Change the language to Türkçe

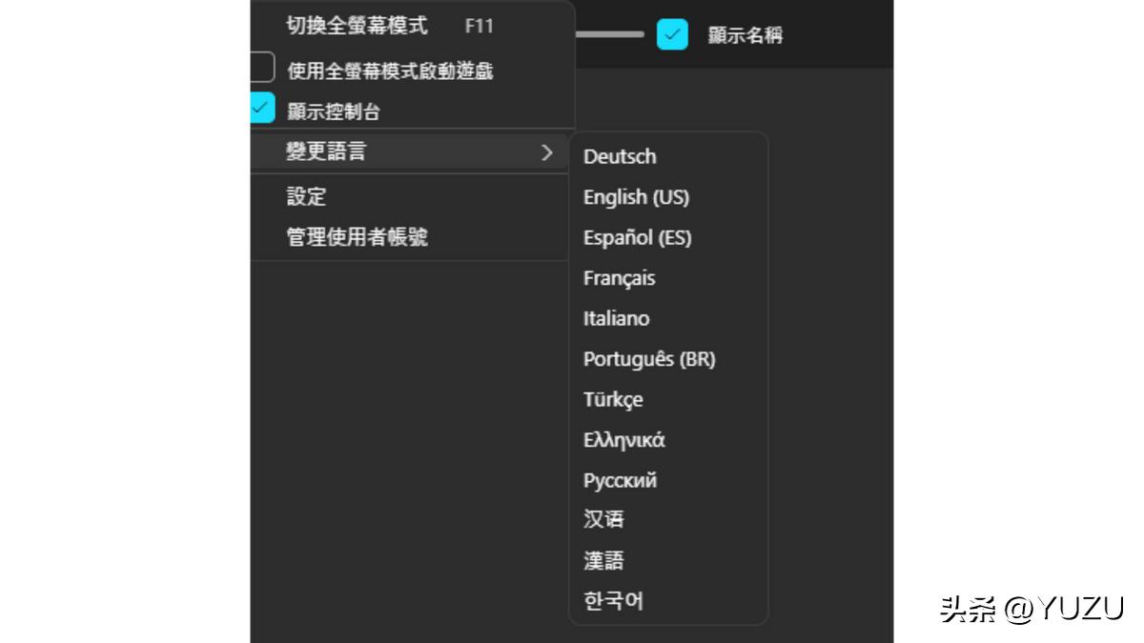pos(613,399)
